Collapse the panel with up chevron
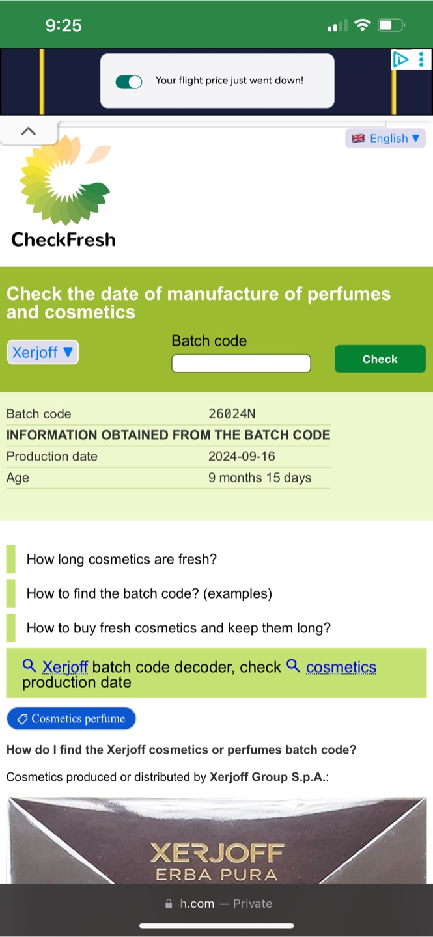433x937 pixels. point(28,131)
